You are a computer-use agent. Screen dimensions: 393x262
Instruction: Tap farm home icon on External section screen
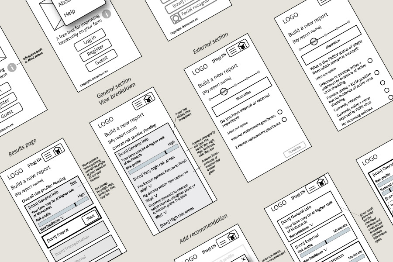coord(243,46)
